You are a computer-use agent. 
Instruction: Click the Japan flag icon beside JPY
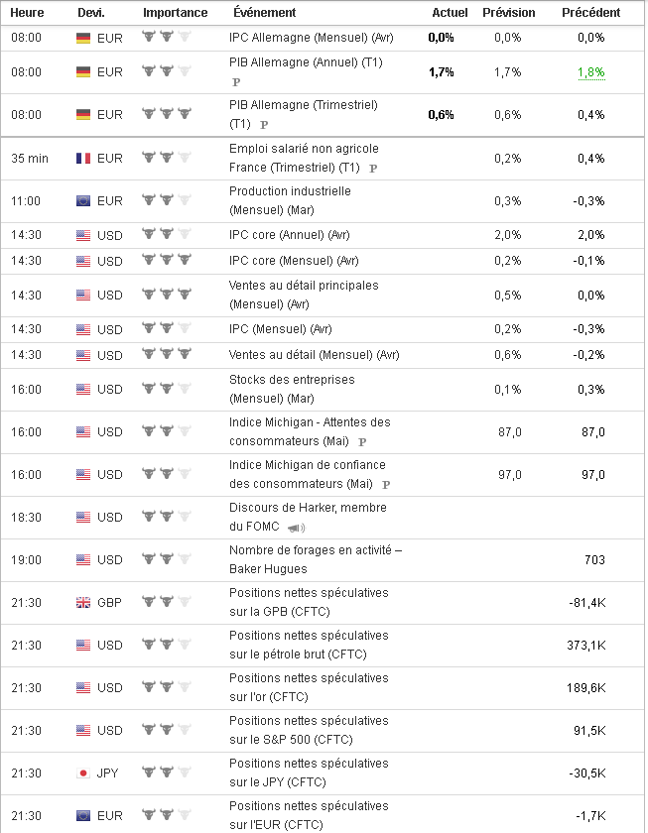83,773
